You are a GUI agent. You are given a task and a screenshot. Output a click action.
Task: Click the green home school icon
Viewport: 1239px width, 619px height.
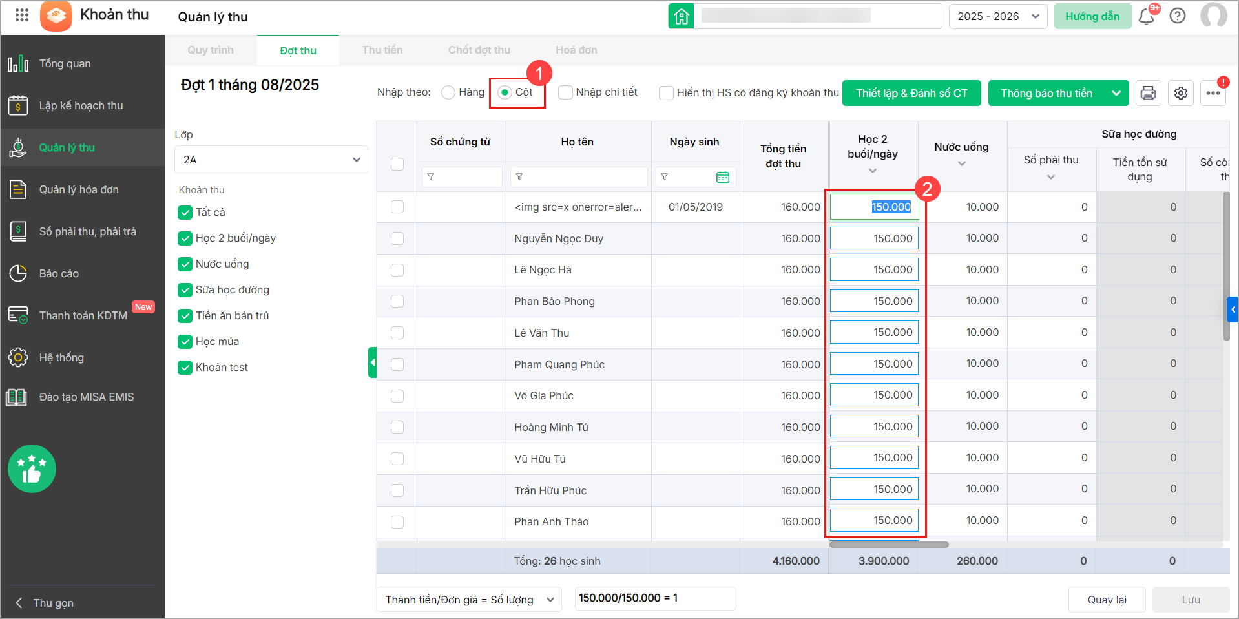click(682, 16)
